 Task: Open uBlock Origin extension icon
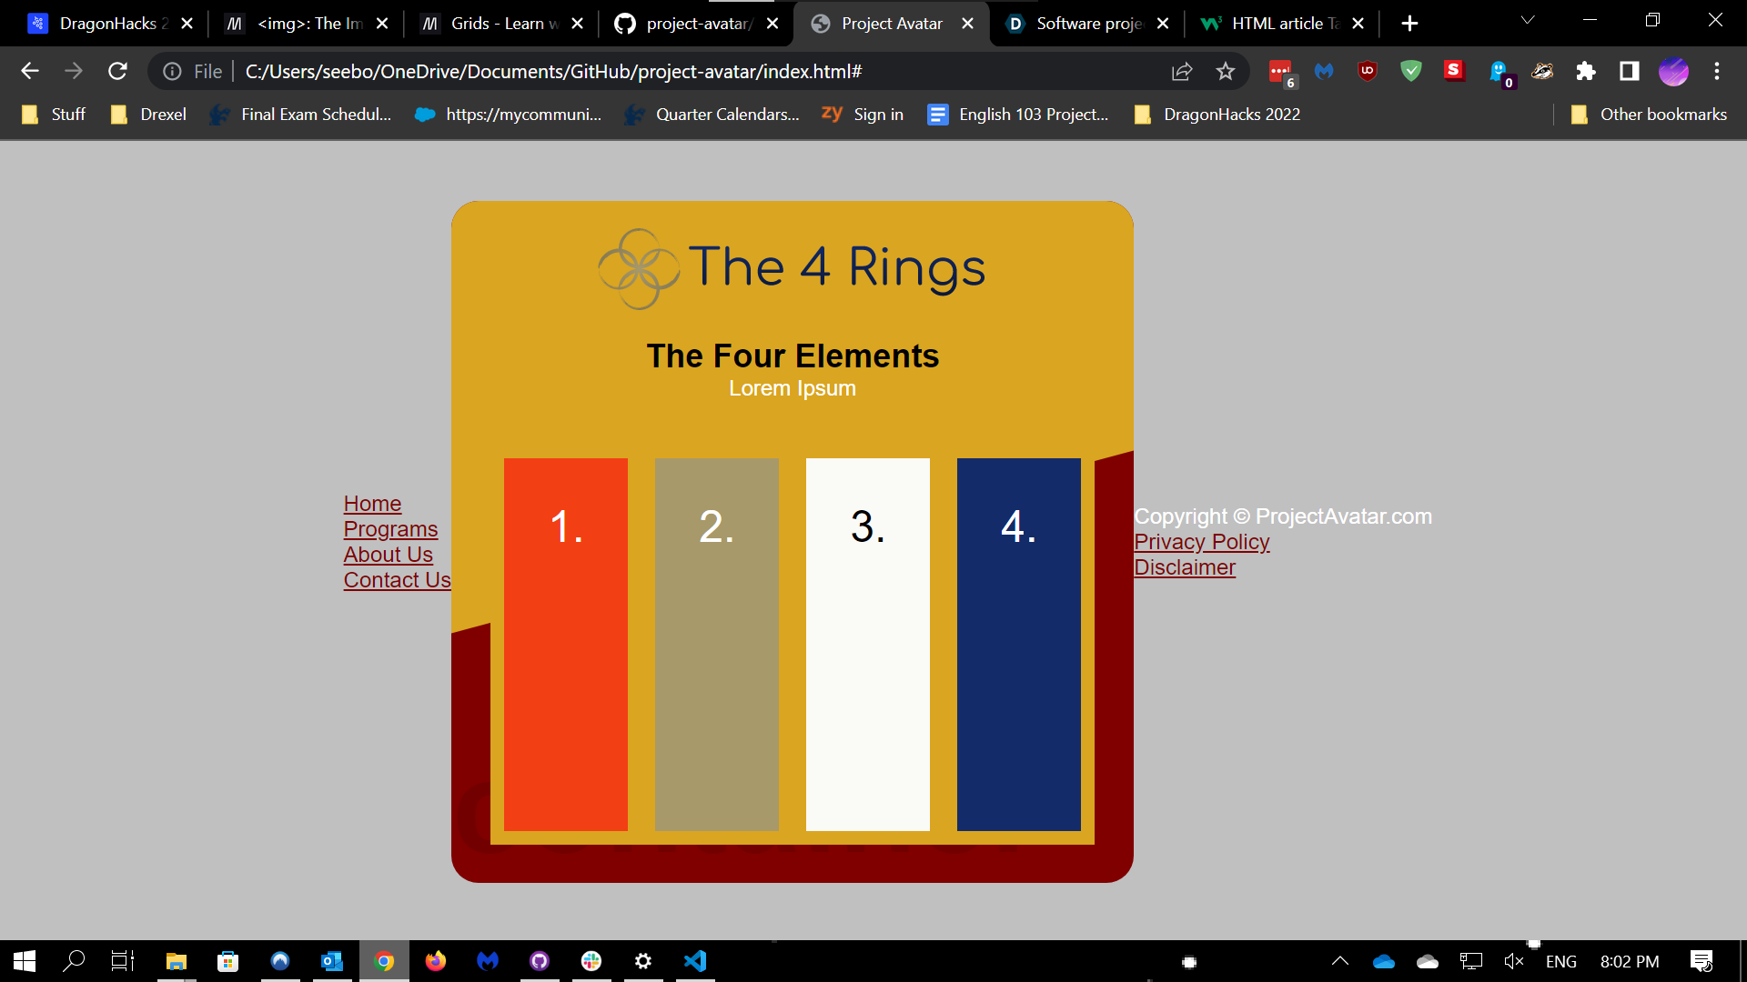(x=1367, y=71)
